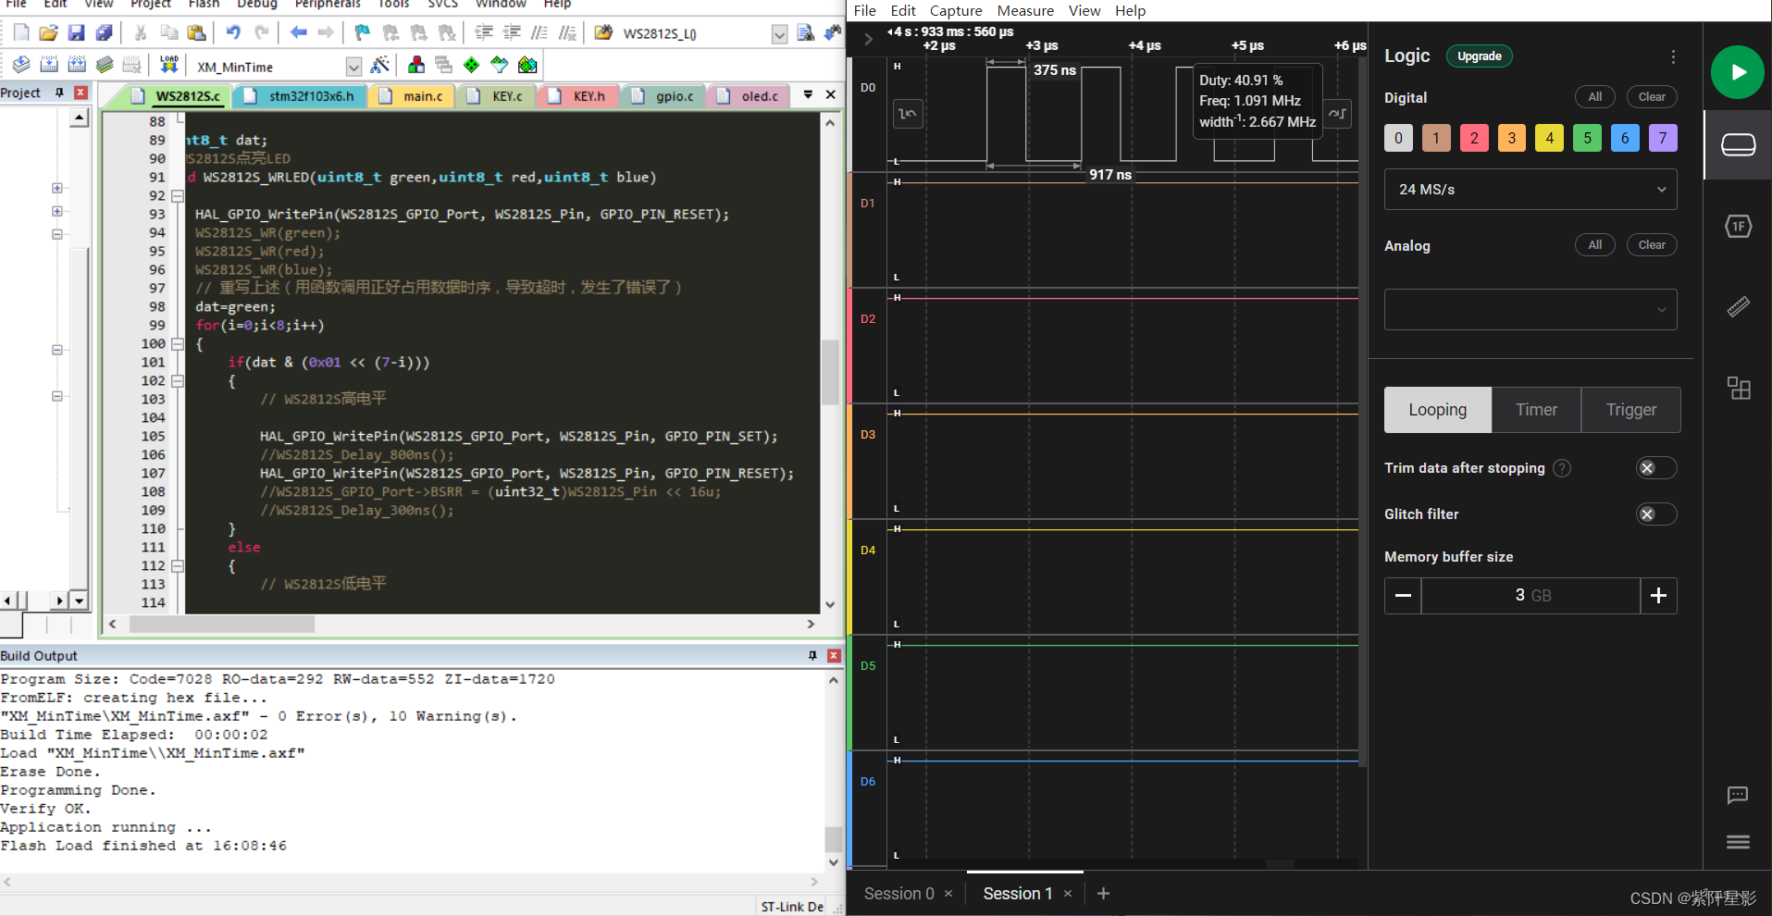Open Extensions panel in Logic sidebar
This screenshot has height=916, width=1772.
1738,389
